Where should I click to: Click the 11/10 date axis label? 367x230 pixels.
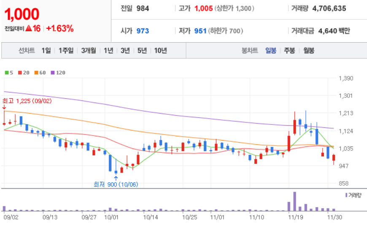point(256,217)
